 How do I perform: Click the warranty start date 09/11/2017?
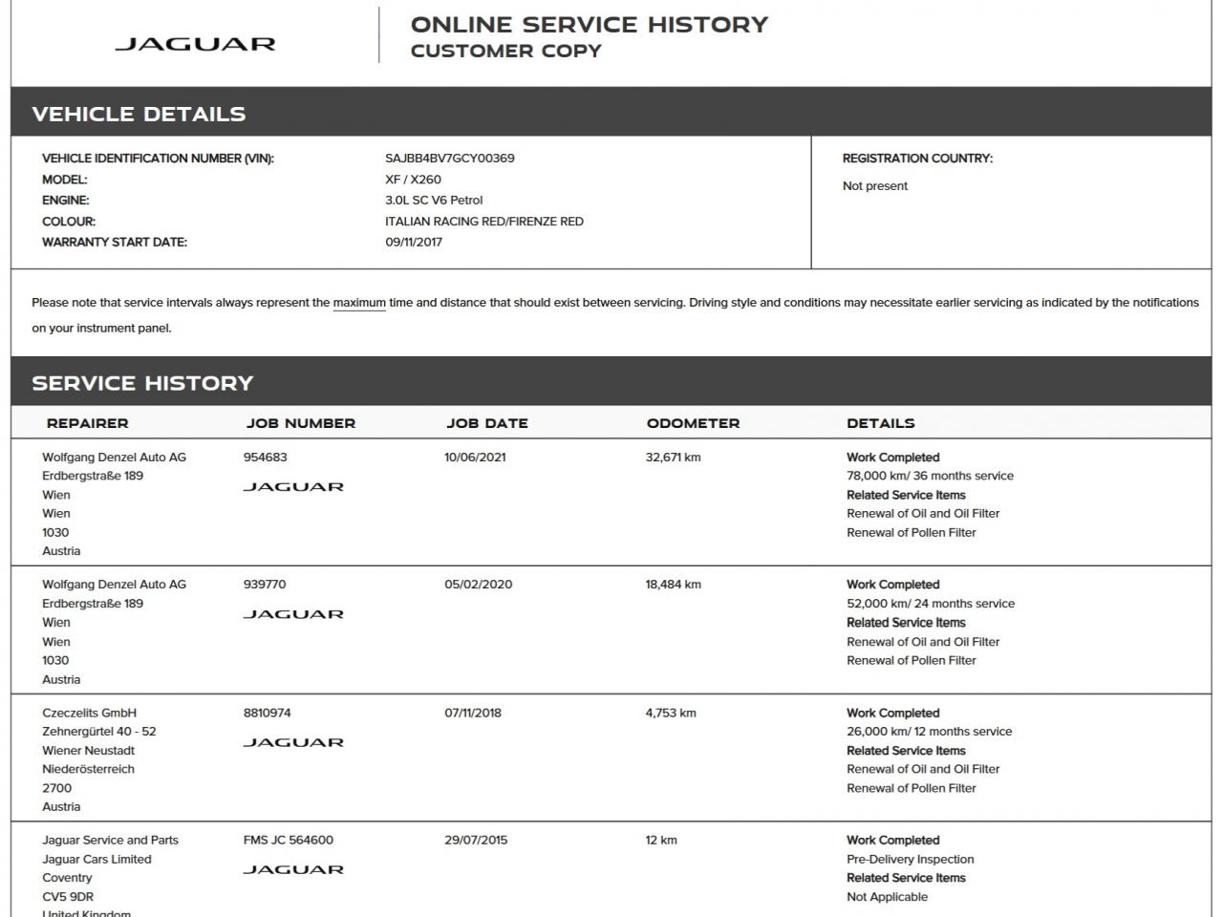click(x=414, y=243)
